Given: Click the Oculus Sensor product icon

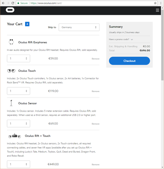Looking at the screenshot, I should point(11,103).
